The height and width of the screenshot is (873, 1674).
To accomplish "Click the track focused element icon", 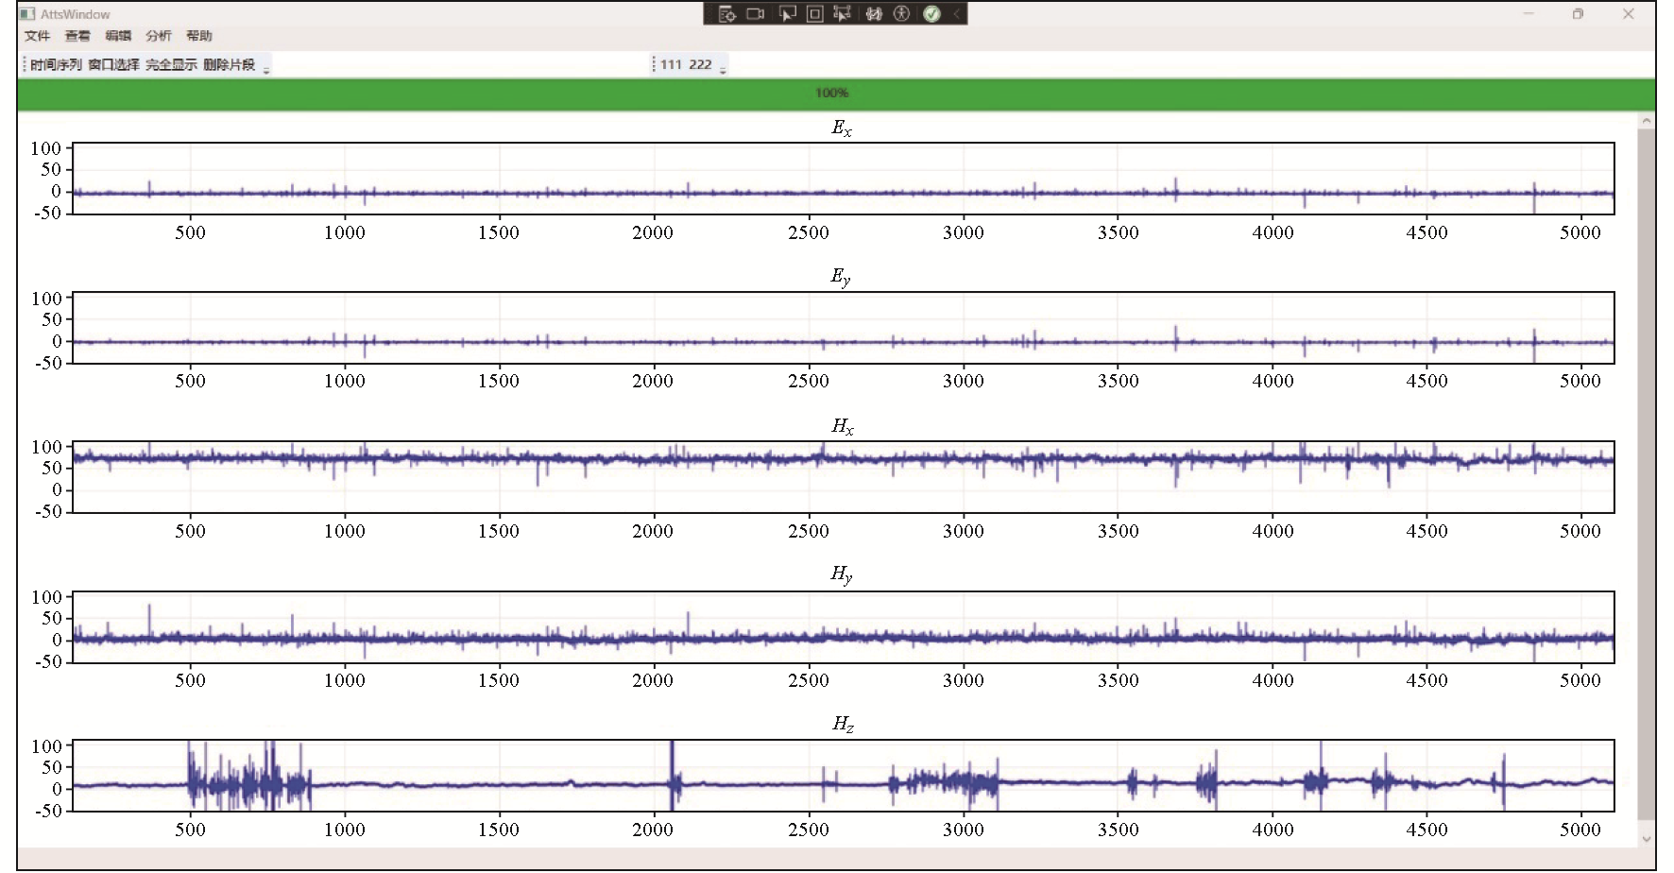I will (843, 13).
